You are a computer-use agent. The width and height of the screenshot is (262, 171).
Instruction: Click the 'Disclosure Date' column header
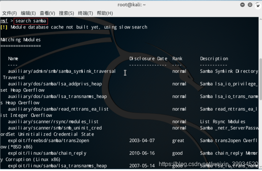coord(148,58)
